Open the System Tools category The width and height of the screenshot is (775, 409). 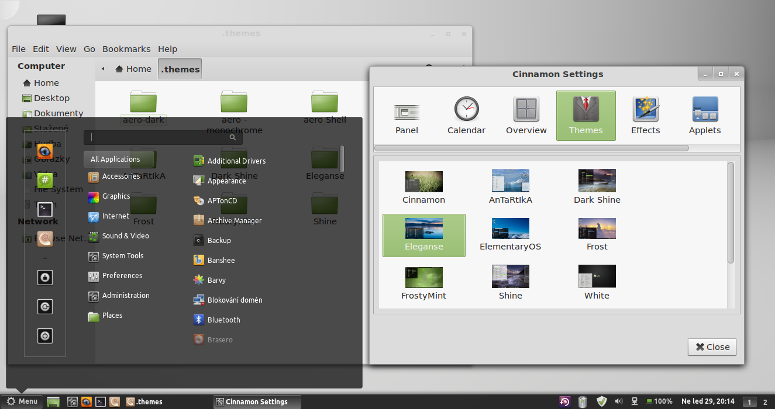[x=116, y=256]
